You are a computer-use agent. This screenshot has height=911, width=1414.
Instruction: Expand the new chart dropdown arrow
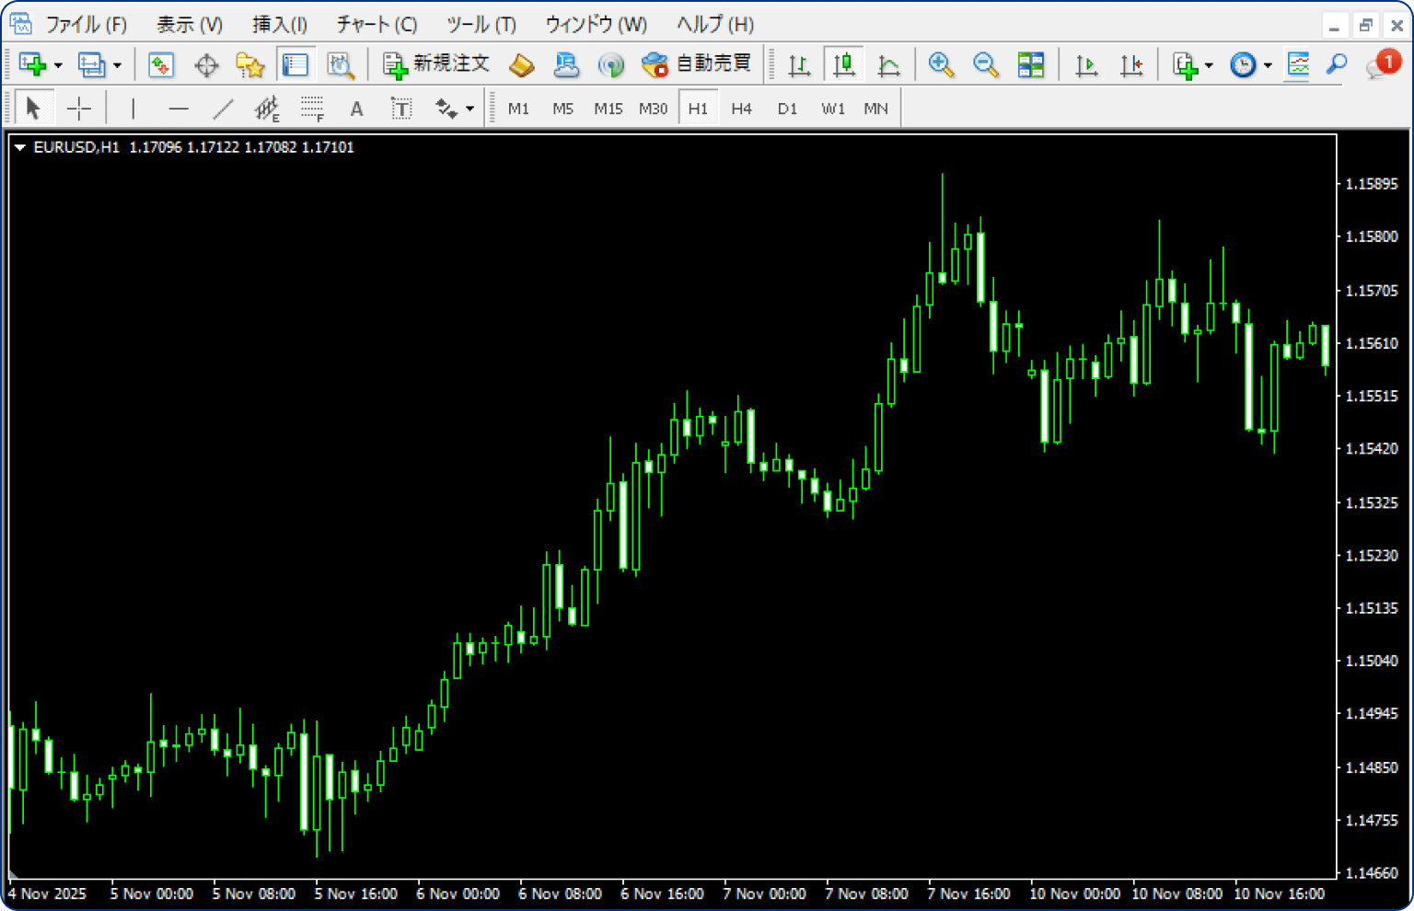tap(58, 65)
